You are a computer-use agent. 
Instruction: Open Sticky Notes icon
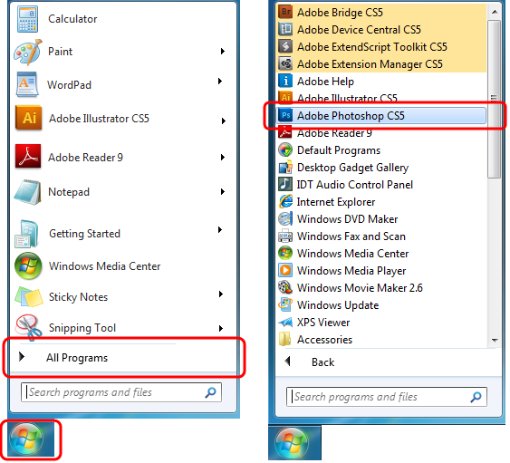pos(29,296)
